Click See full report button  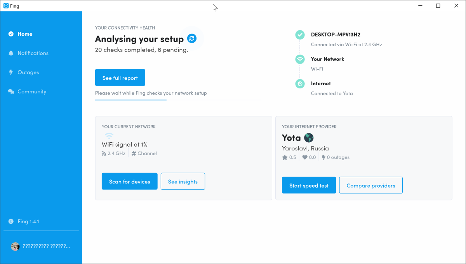pos(120,78)
